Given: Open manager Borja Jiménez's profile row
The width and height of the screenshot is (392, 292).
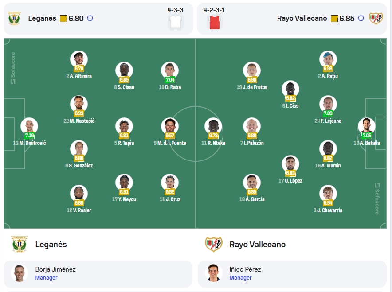Looking at the screenshot, I should click(x=98, y=274).
